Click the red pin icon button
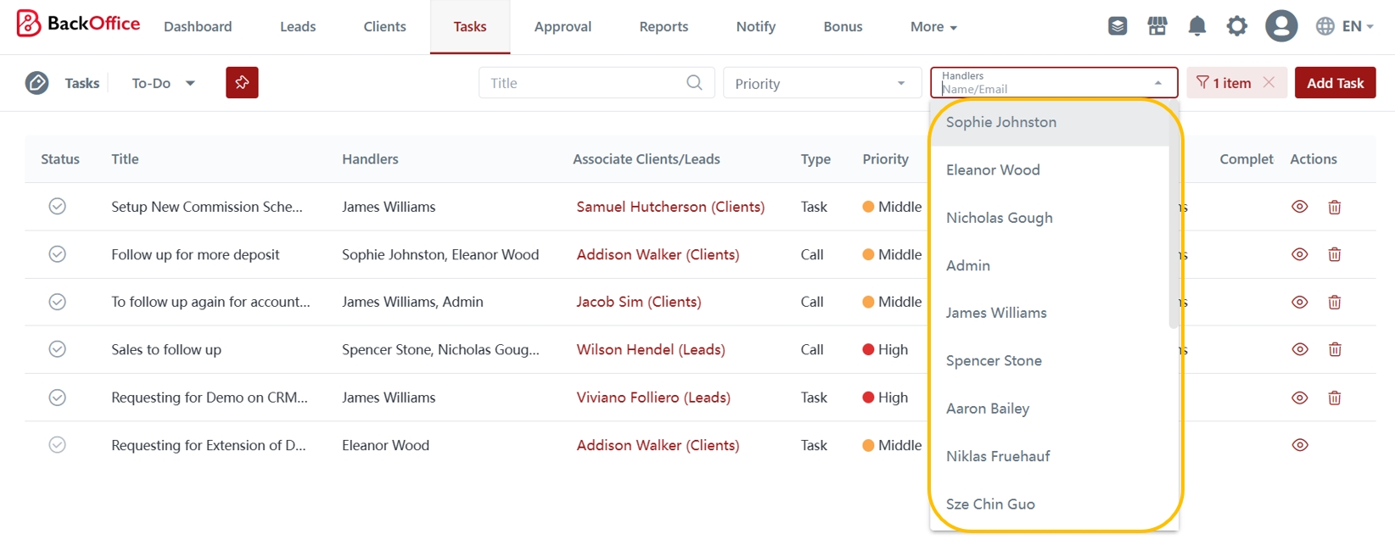 242,83
